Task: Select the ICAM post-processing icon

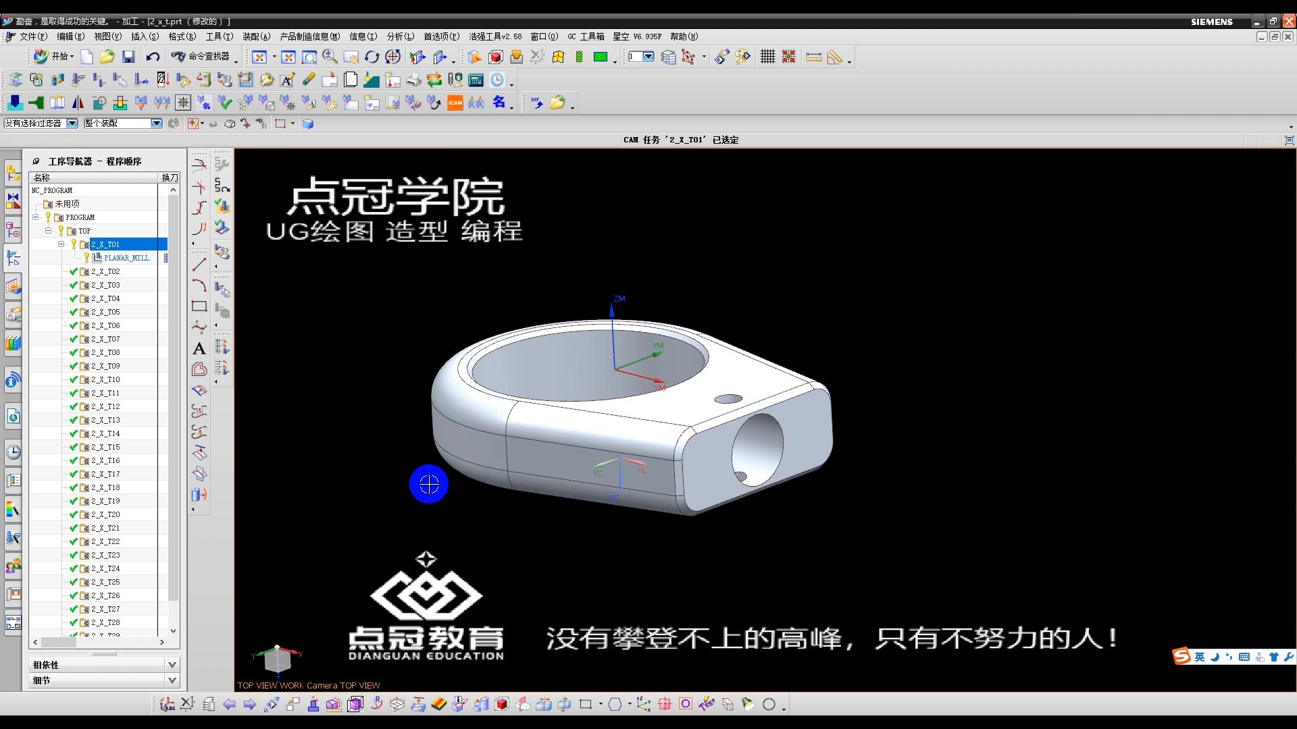Action: coord(455,103)
